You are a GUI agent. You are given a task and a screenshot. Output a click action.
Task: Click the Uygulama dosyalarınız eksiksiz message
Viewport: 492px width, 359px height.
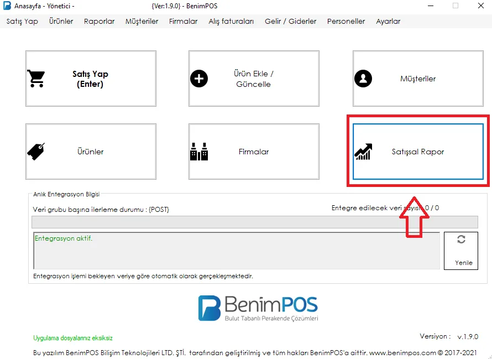tap(73, 338)
